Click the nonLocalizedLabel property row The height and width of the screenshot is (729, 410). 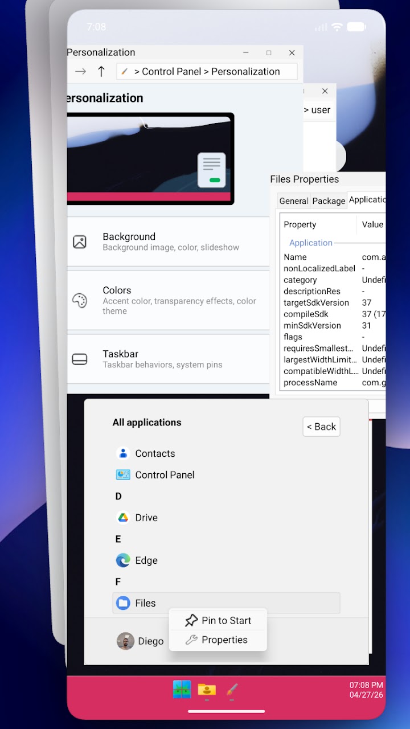334,268
